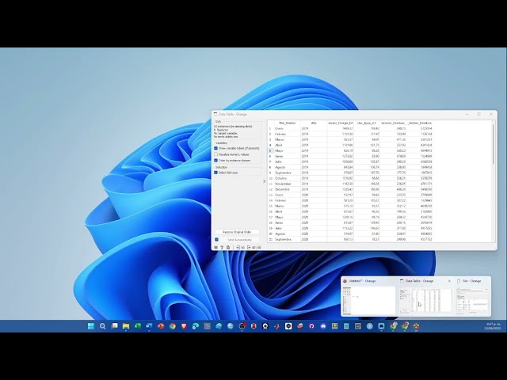Collapse the Data Table control panel arrow

tap(264, 181)
